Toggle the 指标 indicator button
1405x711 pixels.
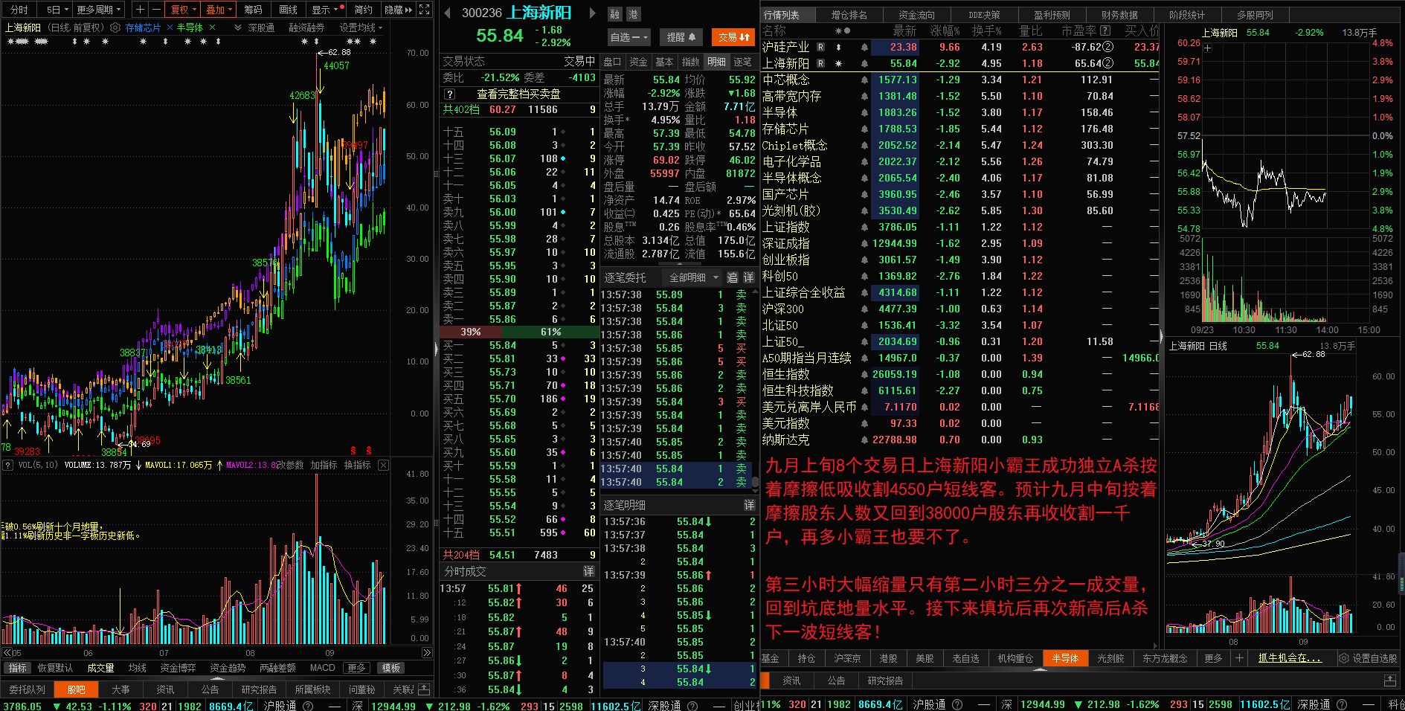(x=18, y=668)
